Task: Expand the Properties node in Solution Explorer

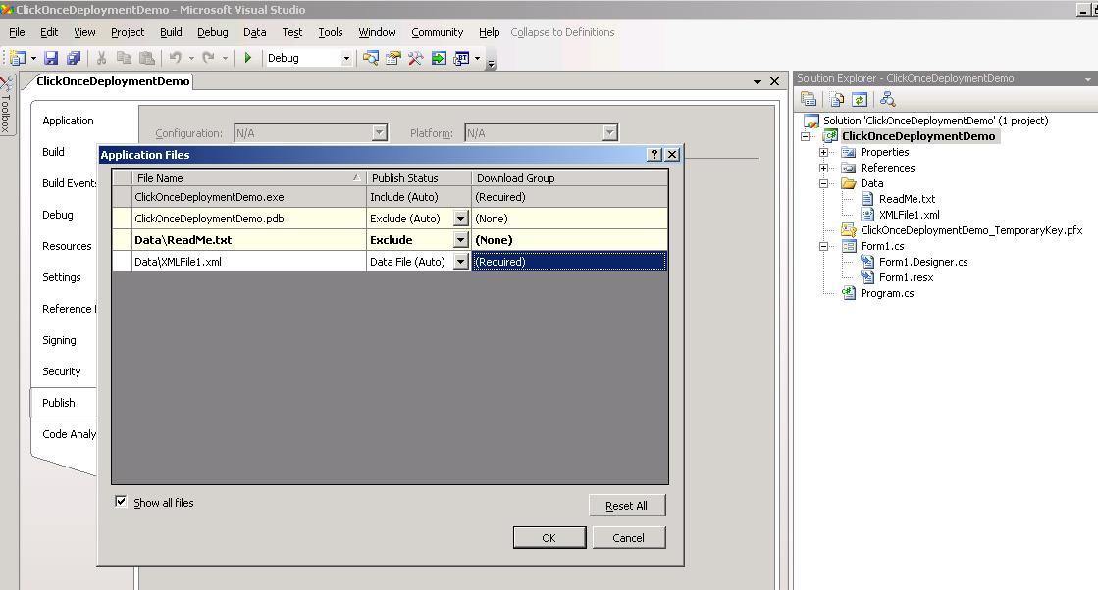Action: (824, 152)
